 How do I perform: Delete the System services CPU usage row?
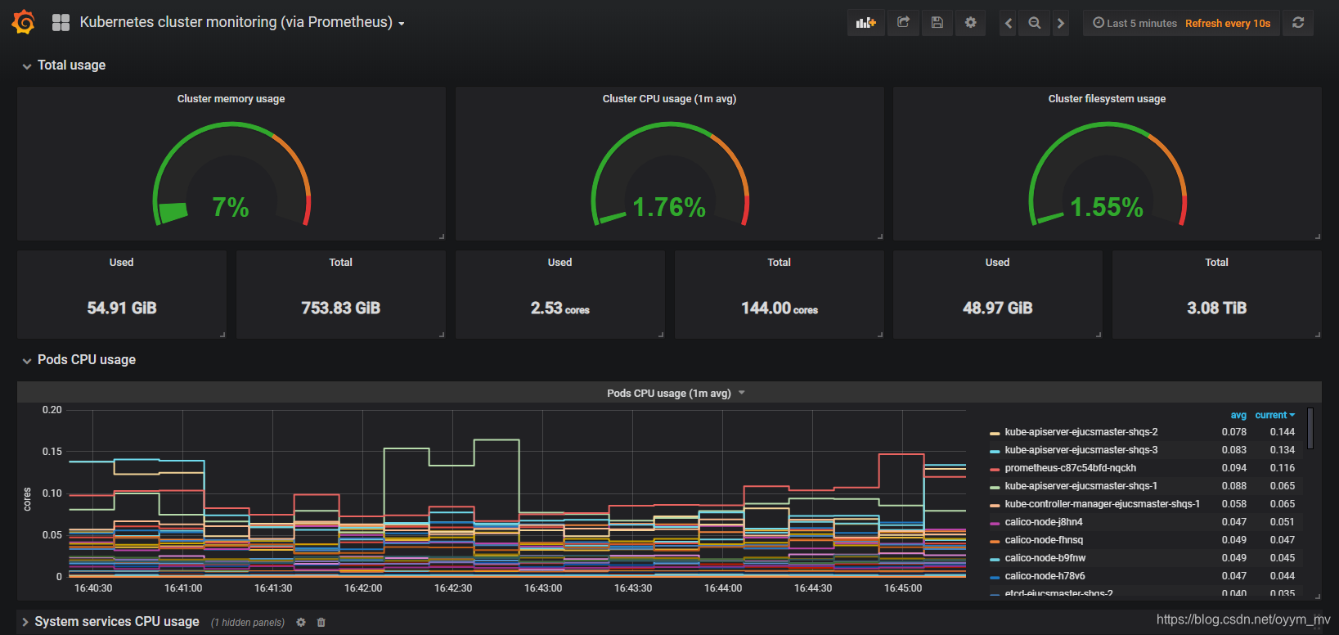point(321,622)
